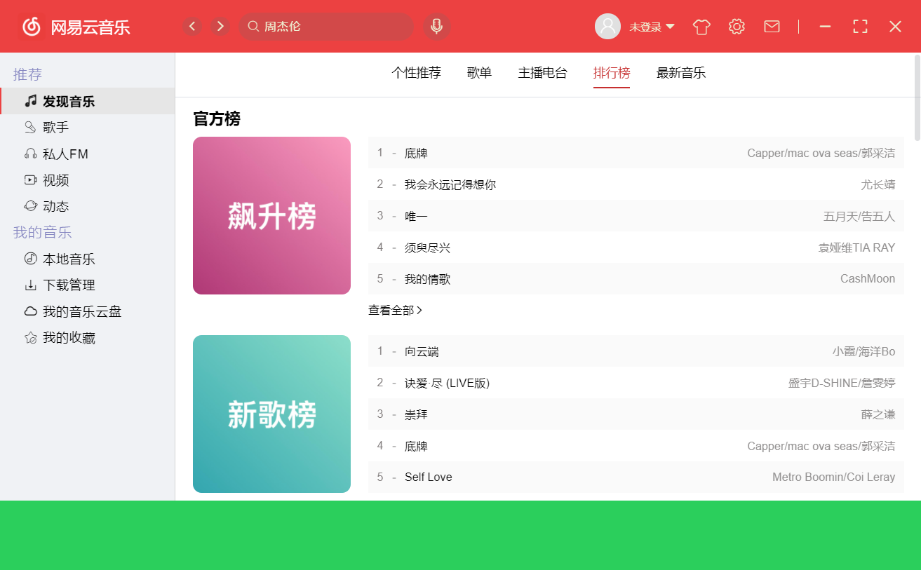Switch to the 个性推荐 tab

coord(416,73)
